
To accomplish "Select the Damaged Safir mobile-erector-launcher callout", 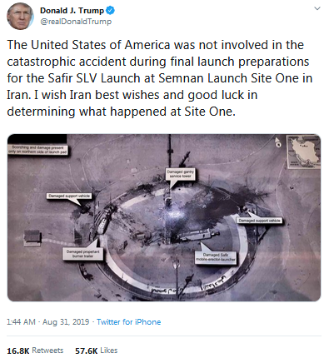I will pyautogui.click(x=216, y=257).
